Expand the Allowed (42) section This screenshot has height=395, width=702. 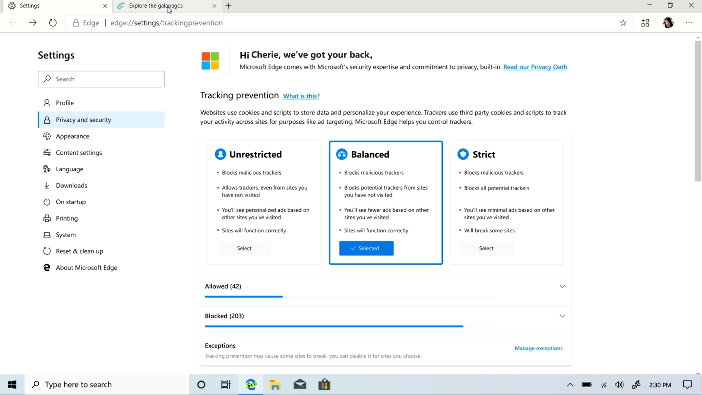(562, 286)
